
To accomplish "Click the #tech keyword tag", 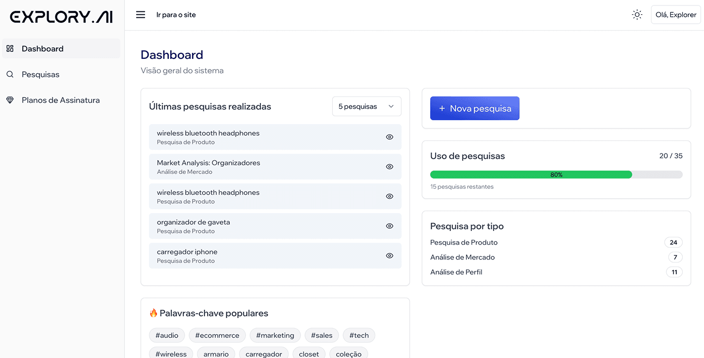I will click(359, 335).
